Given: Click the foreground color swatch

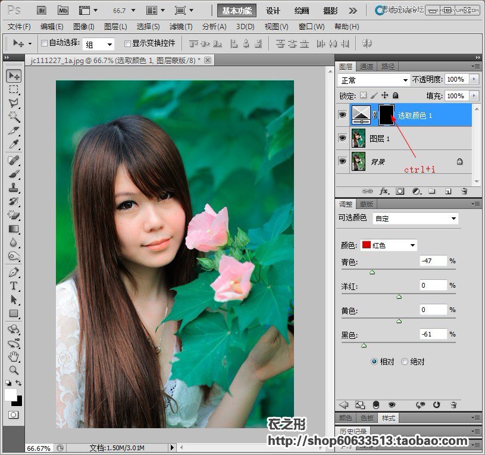Looking at the screenshot, I should coord(11,394).
